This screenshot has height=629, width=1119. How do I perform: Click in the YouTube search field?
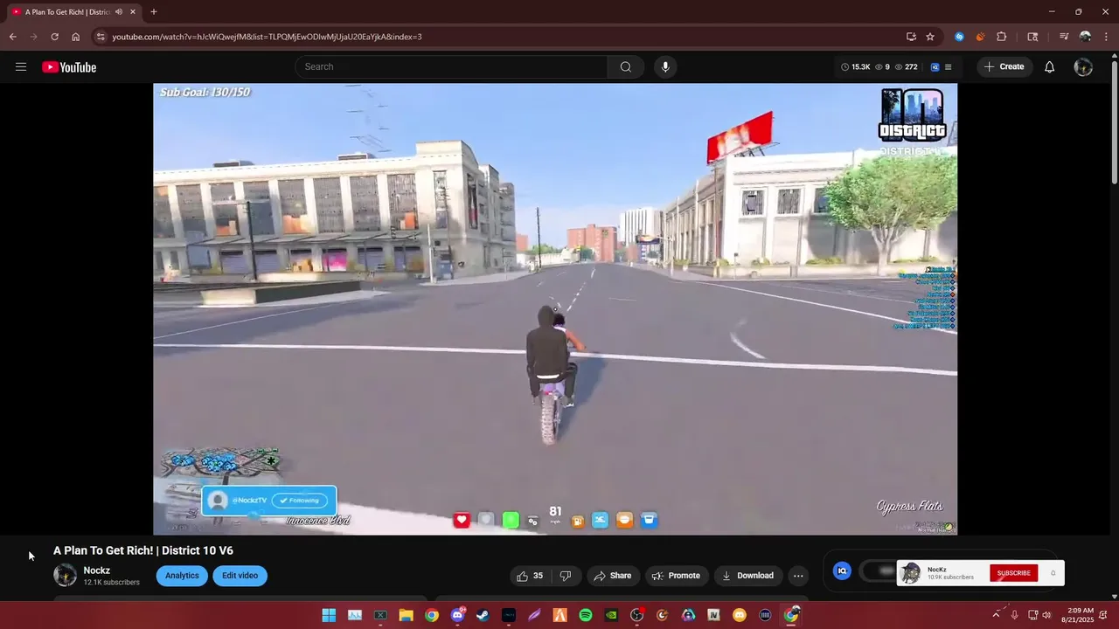[451, 67]
